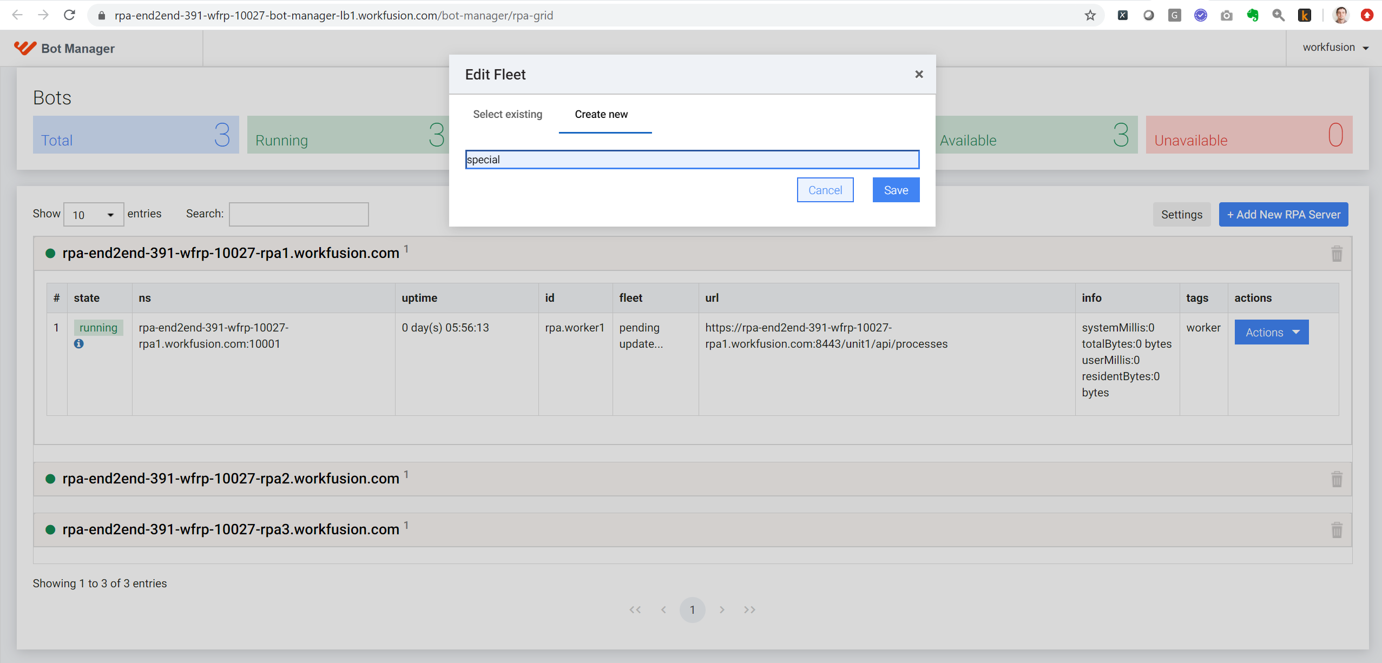Viewport: 1382px width, 663px height.
Task: Save the new fleet
Action: click(896, 190)
